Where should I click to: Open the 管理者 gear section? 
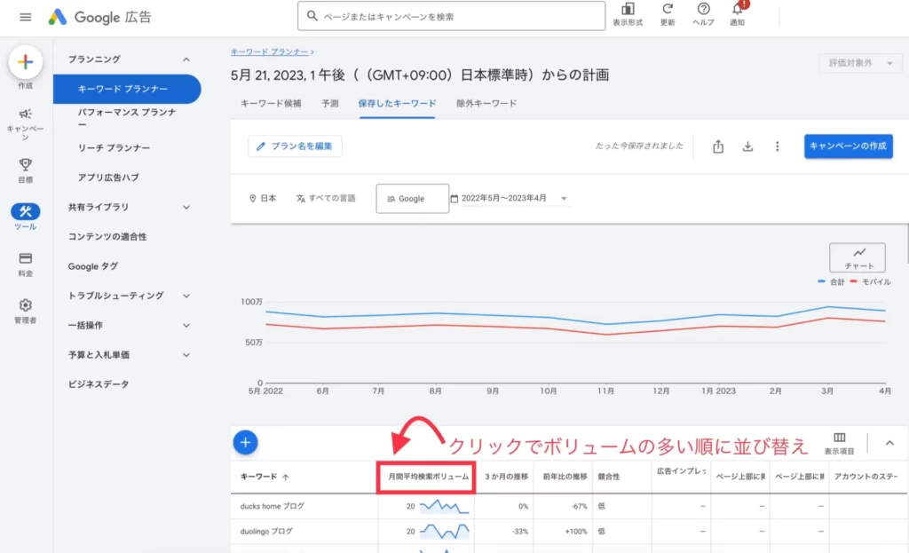click(26, 312)
